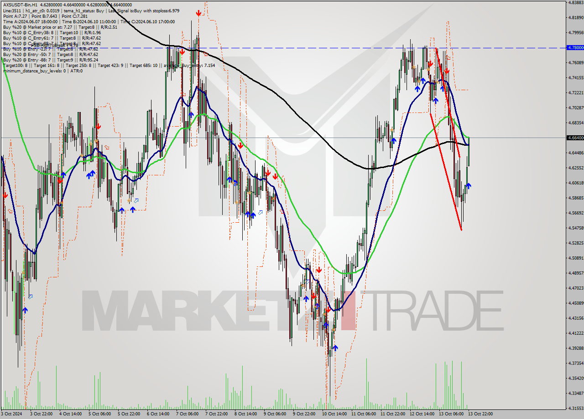
Task: Click the 4.33487 price axis label
Action: coord(576,393)
